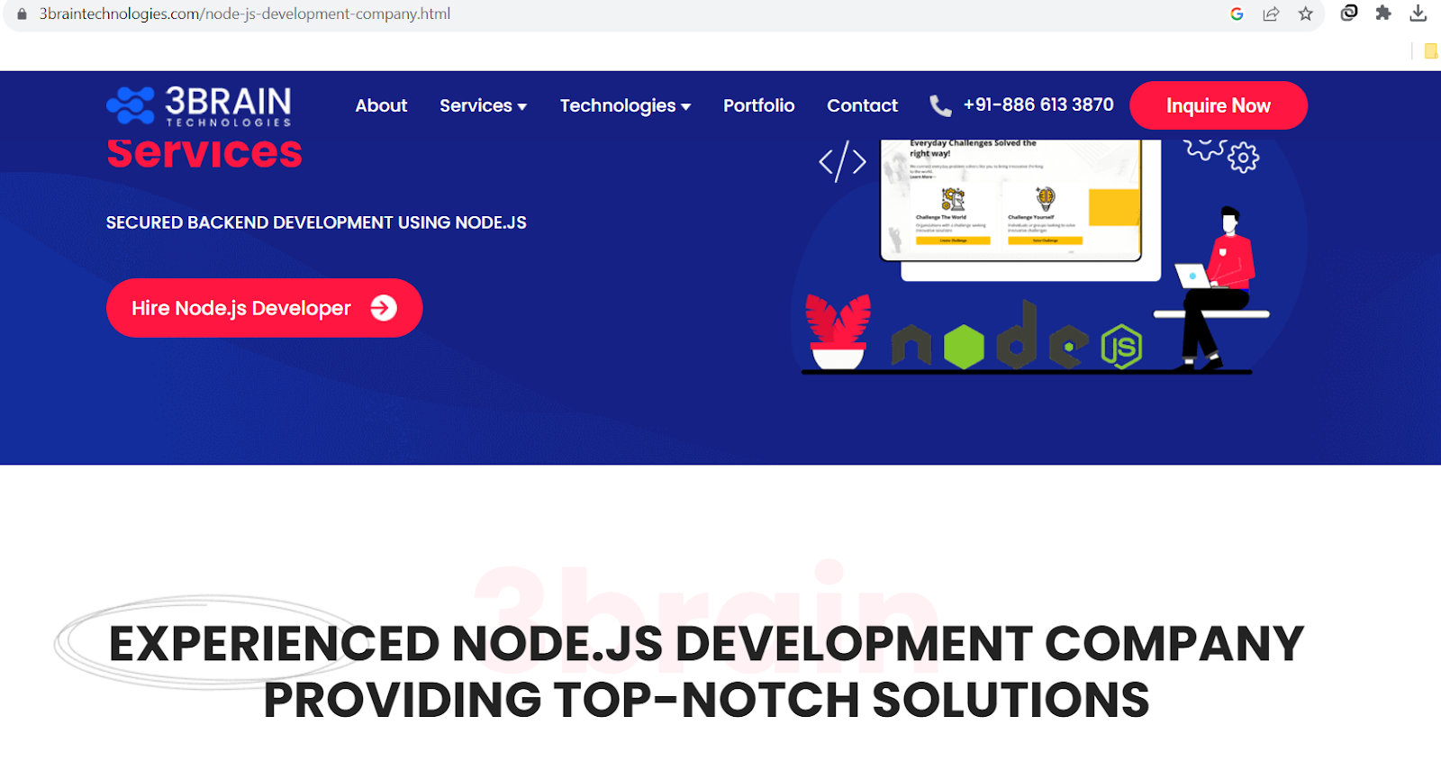Open the Portfolio page
The image size is (1441, 761).
[759, 105]
